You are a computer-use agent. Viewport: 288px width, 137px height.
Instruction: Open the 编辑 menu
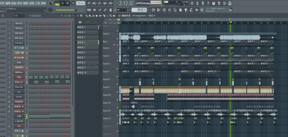pos(8,3)
